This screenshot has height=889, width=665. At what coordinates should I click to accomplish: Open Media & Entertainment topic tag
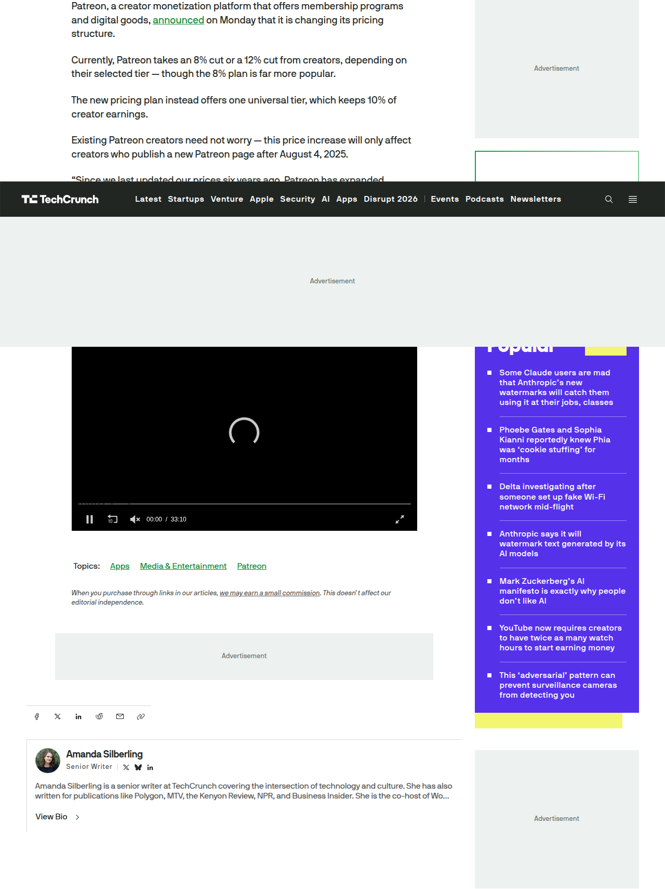tap(183, 566)
